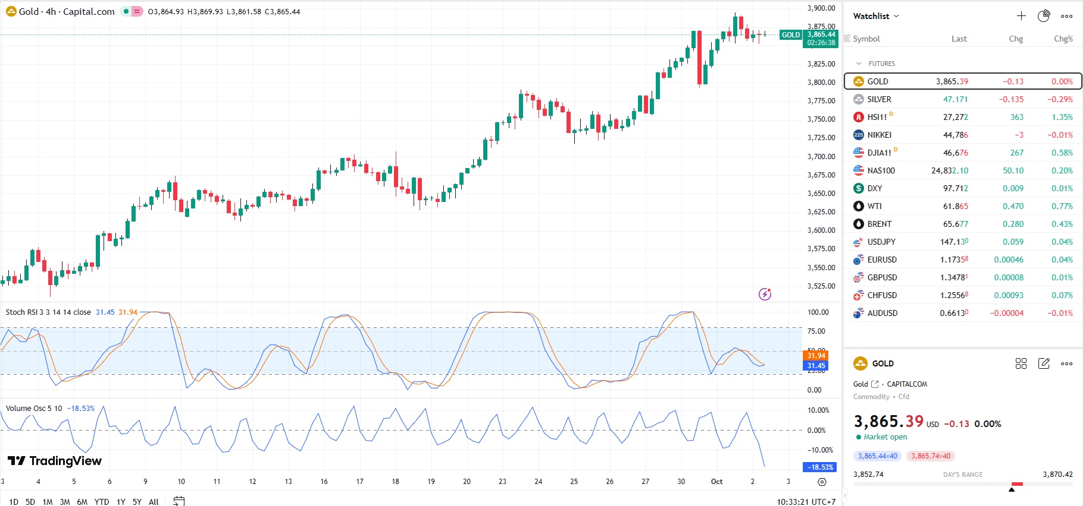
Task: Select the YTD time range
Action: pos(102,502)
